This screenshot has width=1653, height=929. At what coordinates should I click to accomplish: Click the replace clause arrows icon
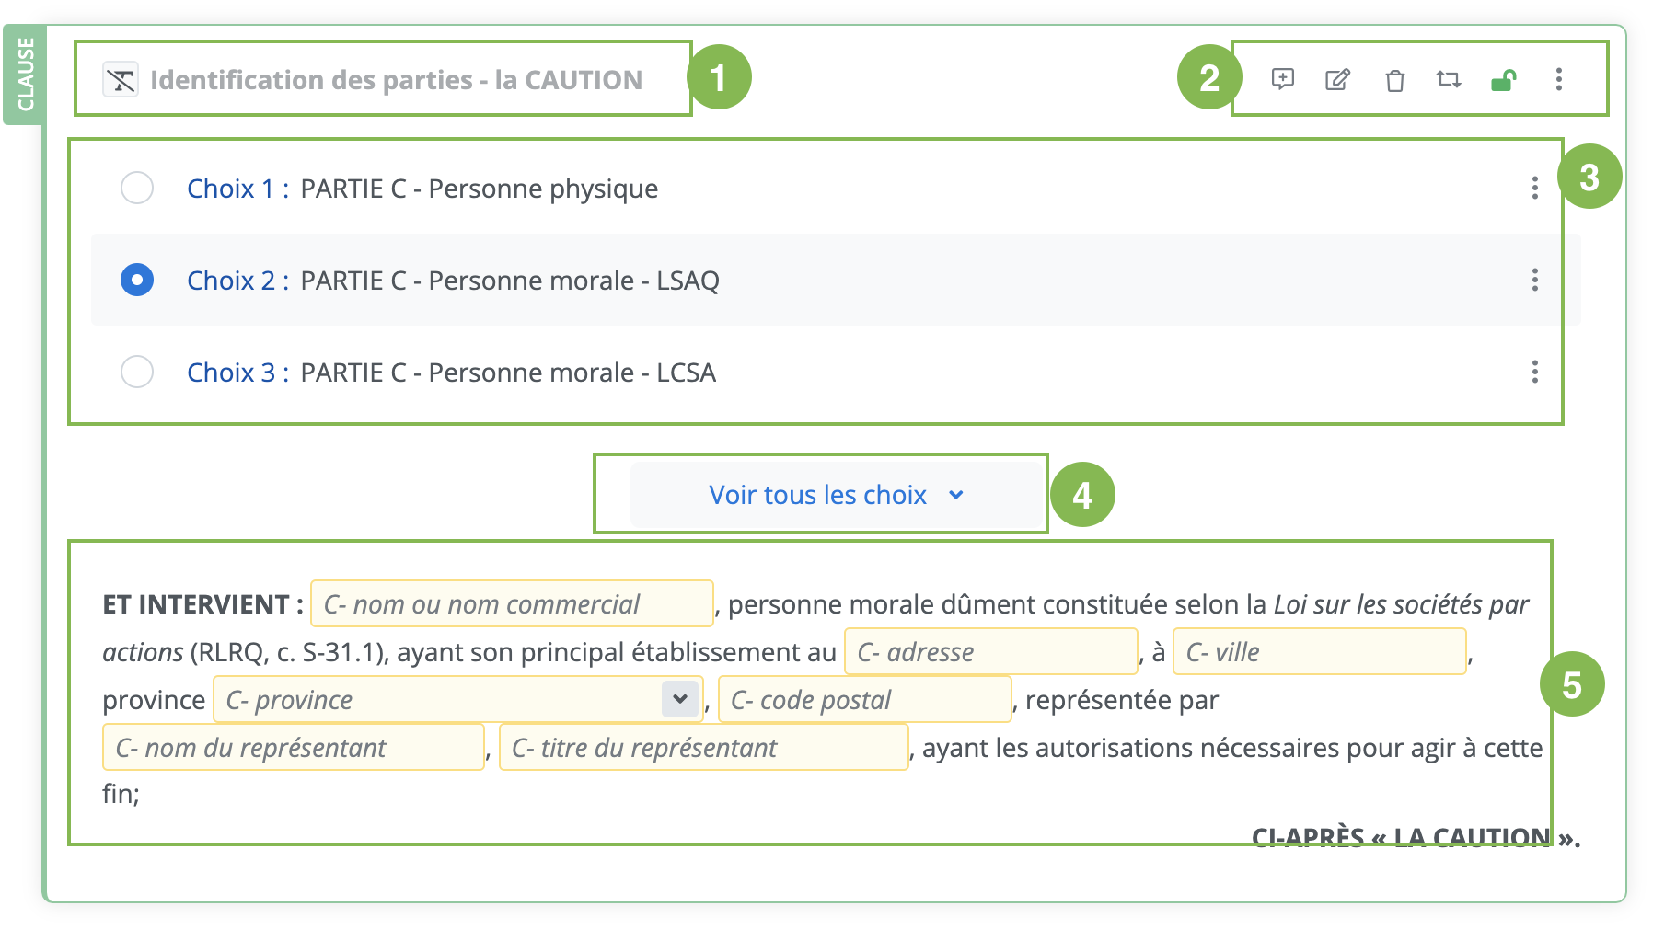1449,80
